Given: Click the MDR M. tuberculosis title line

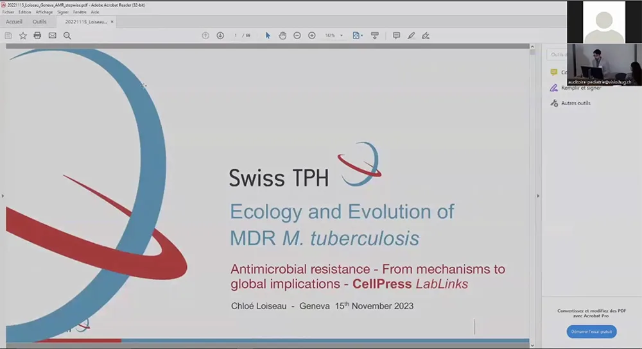Looking at the screenshot, I should [x=325, y=238].
